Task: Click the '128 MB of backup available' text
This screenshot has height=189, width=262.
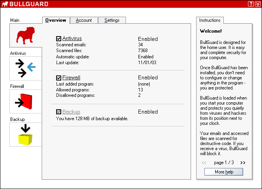Action: [x=102, y=119]
